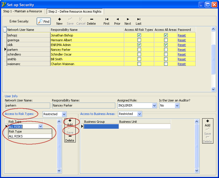The width and height of the screenshot is (219, 178).
Task: Reset password for waismanc
Action: coord(182,64)
